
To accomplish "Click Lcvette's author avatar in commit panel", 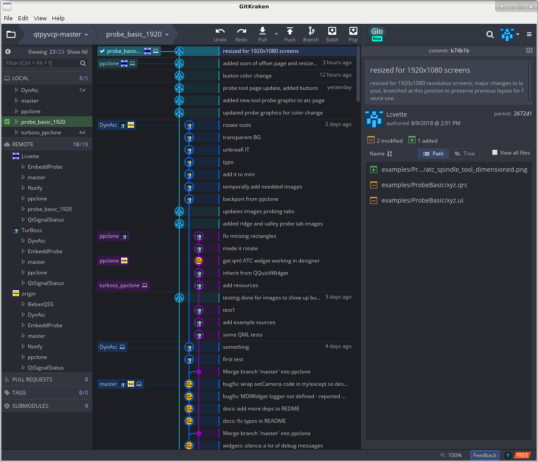I will point(374,119).
